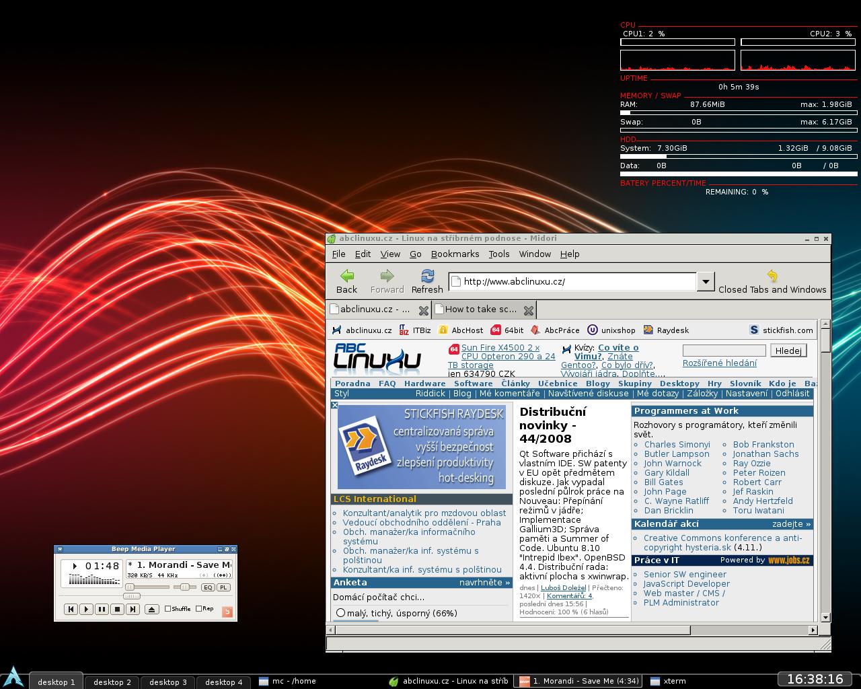The width and height of the screenshot is (861, 689).
Task: Pause playback in Beep Media Player
Action: point(102,609)
